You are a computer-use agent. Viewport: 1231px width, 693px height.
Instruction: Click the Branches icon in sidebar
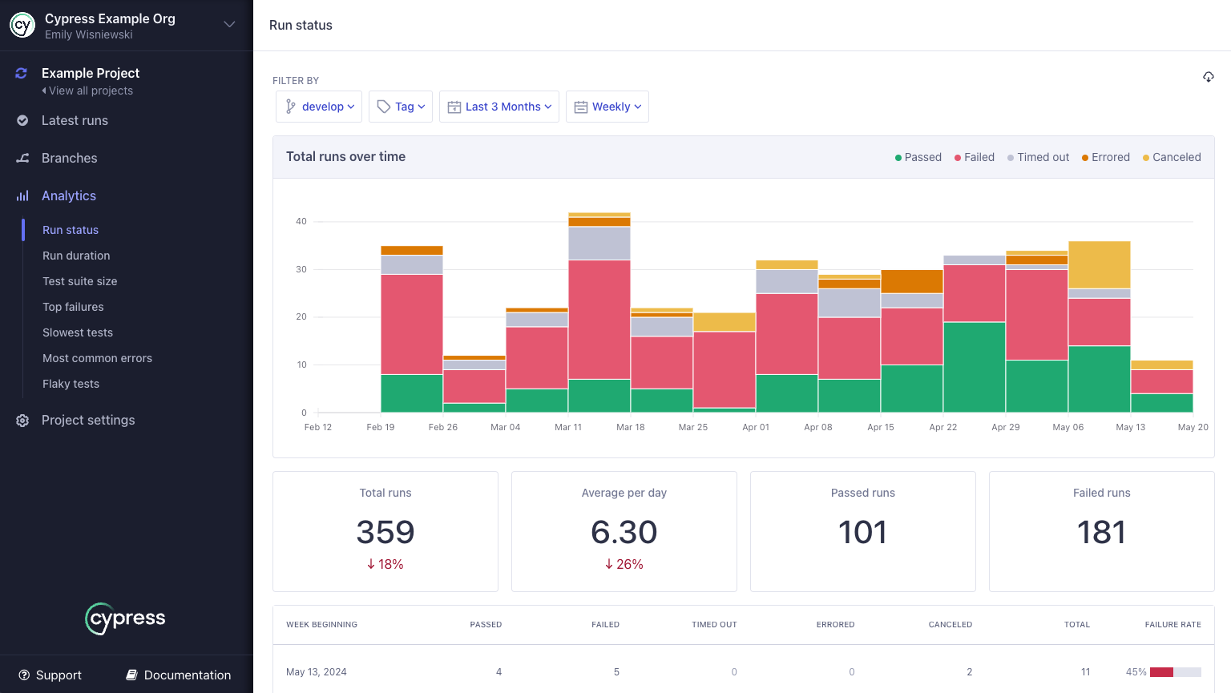tap(22, 158)
